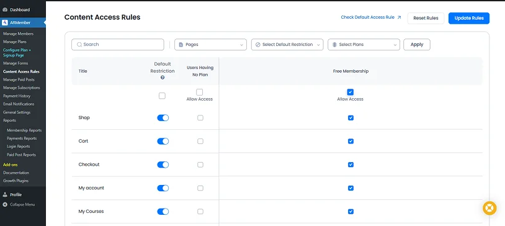Screen dimensions: 505x226
Task: Check Users Having No Plan Allow Access
Action: tap(200, 93)
